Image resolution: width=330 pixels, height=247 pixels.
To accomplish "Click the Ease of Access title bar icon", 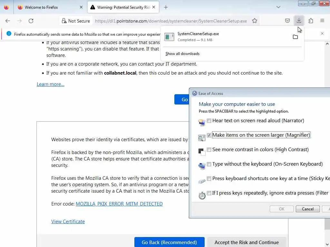I will pyautogui.click(x=195, y=94).
